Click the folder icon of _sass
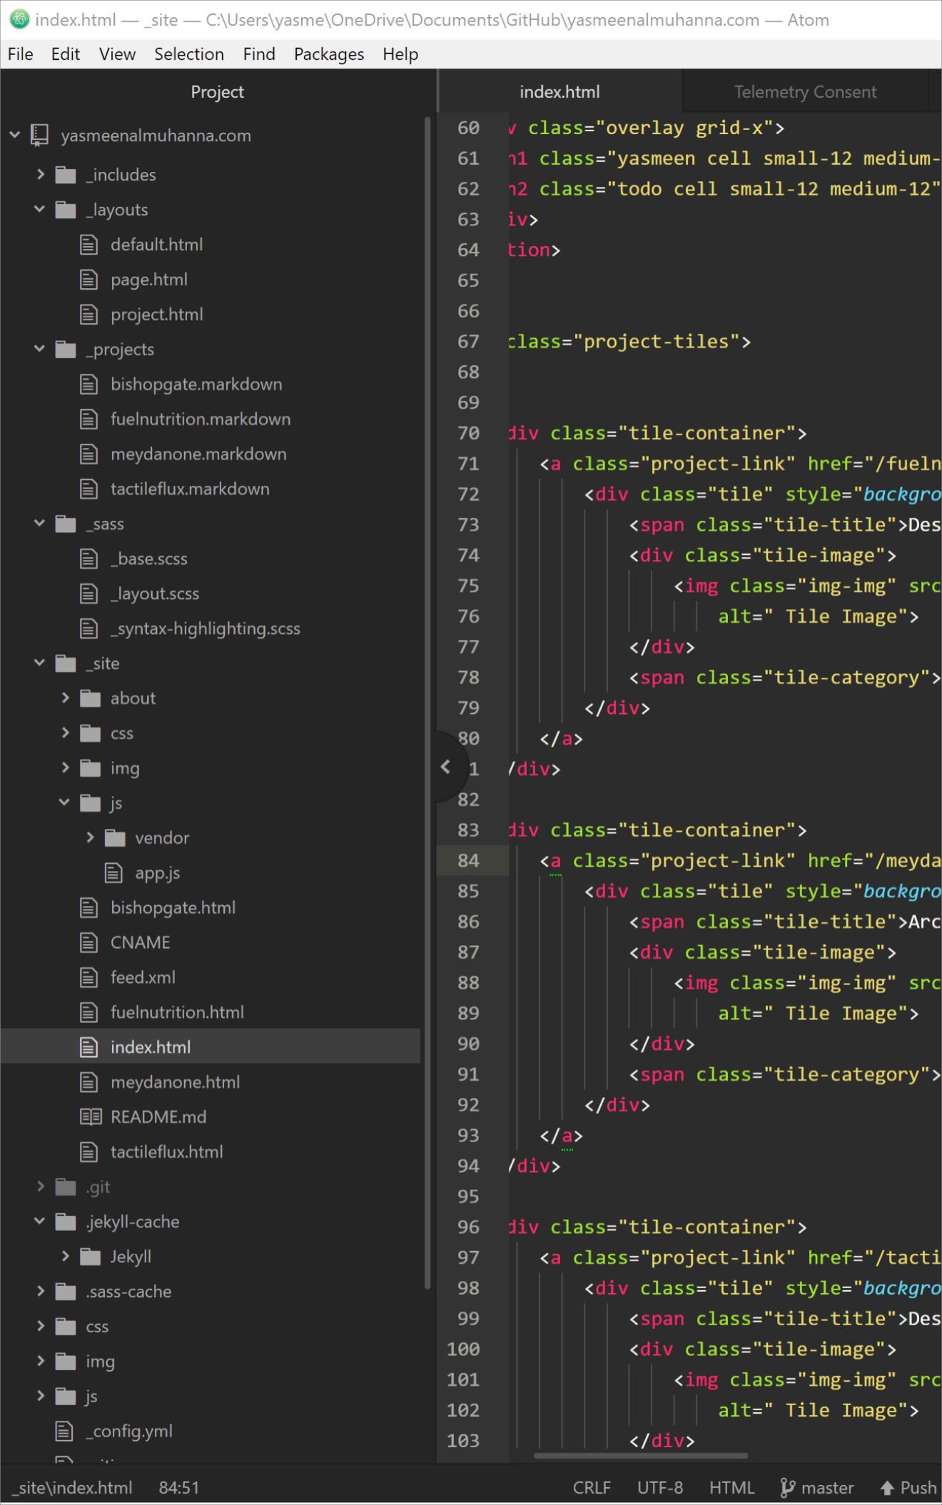The image size is (942, 1505). [x=66, y=524]
